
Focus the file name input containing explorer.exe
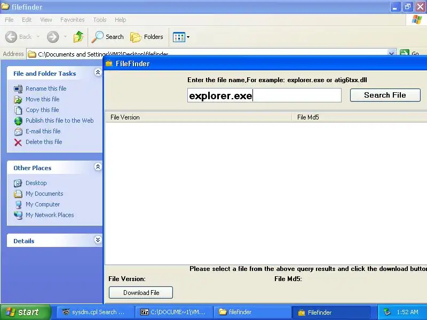point(264,95)
